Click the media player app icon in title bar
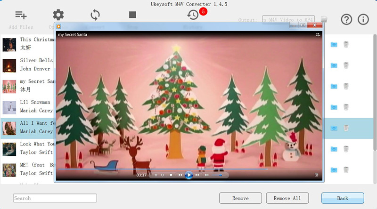 [x=58, y=26]
